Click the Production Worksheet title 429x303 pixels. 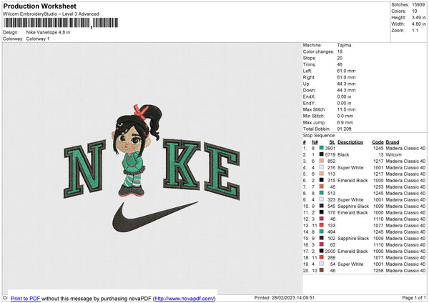(39, 6)
